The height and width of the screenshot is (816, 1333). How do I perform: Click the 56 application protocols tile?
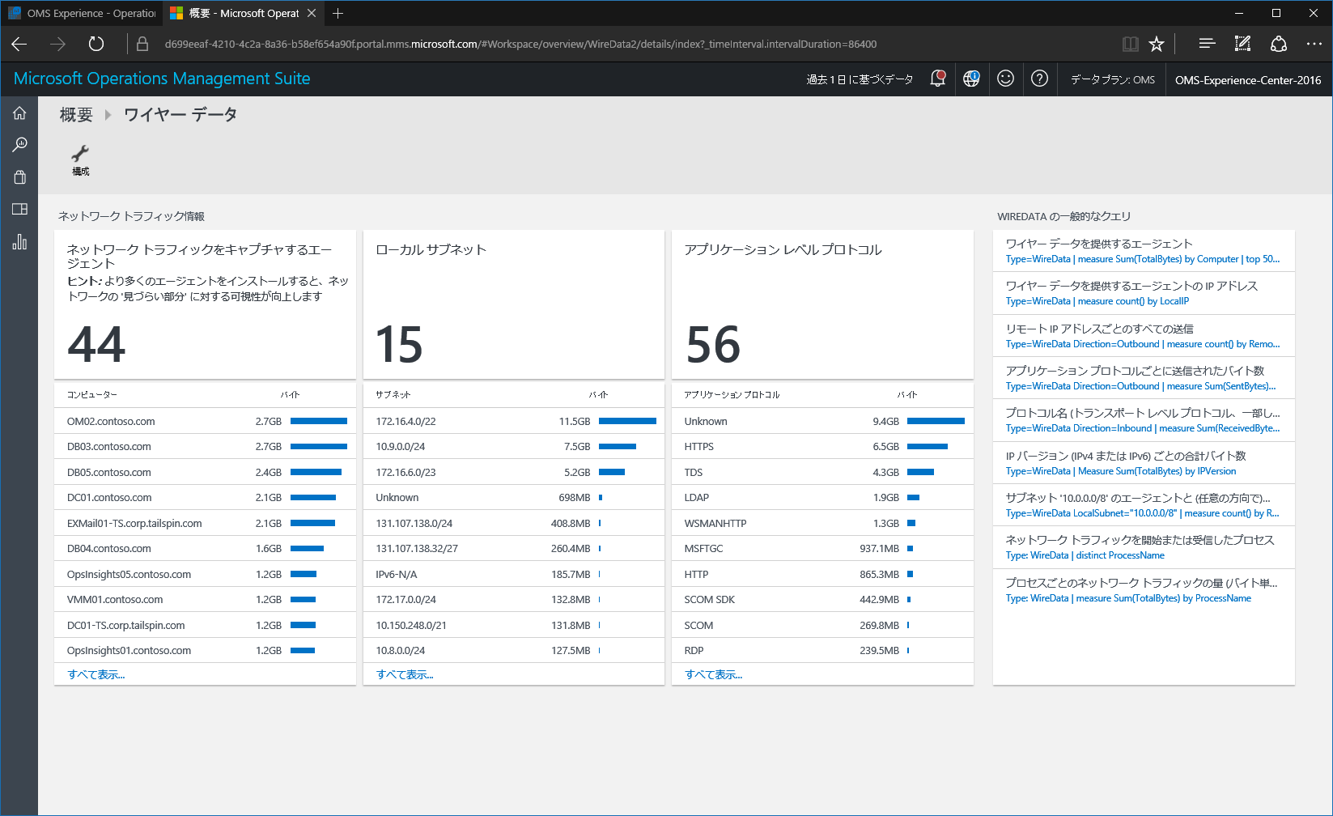coord(822,304)
